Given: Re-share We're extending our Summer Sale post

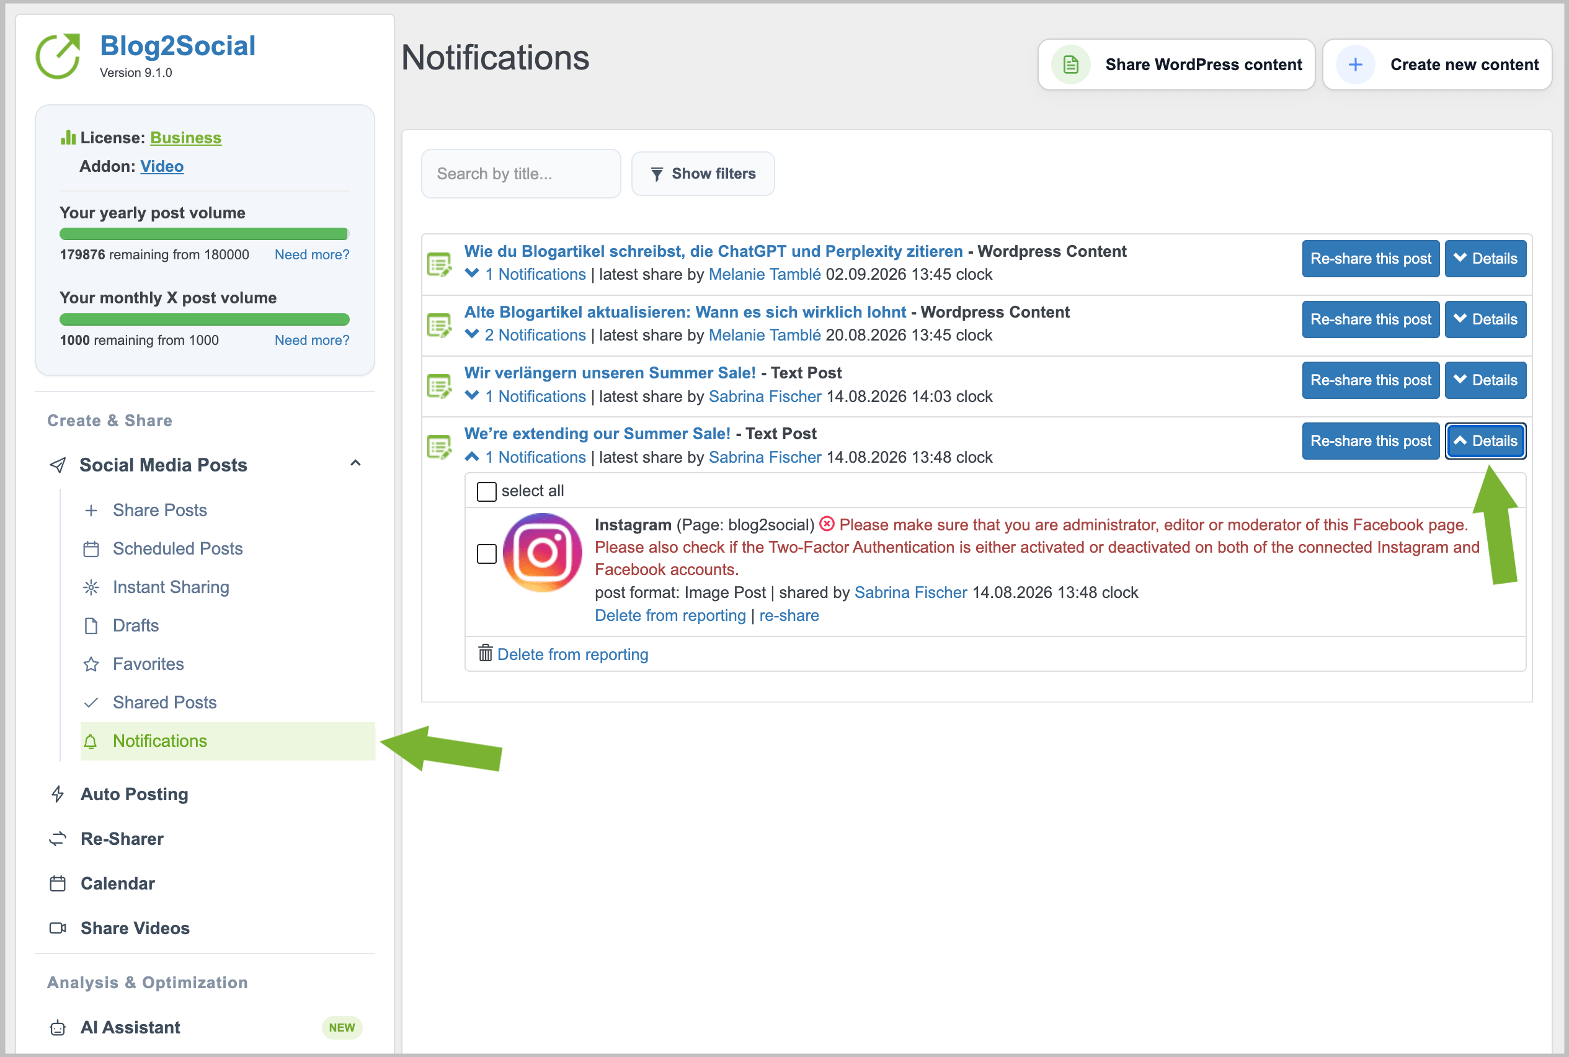Looking at the screenshot, I should [x=1370, y=441].
